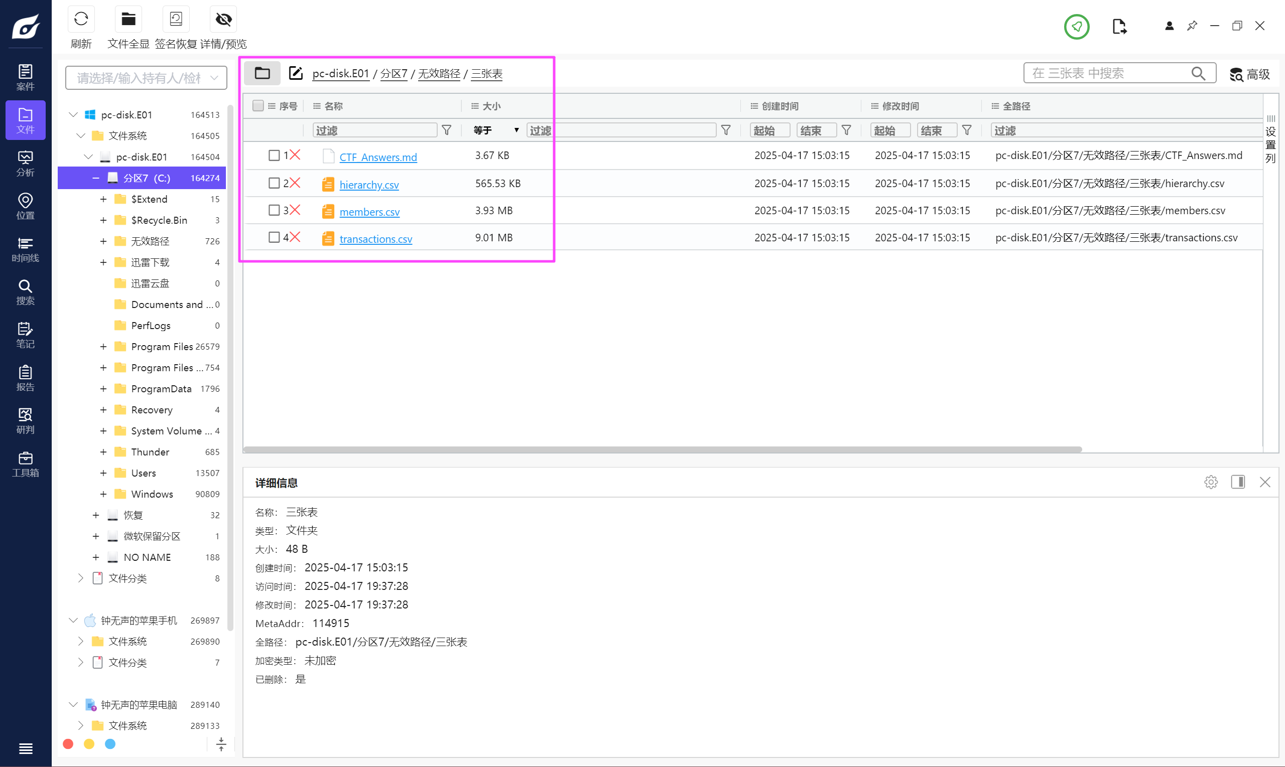Check the box for CTF_Answers.md
Viewport: 1285px width, 767px height.
click(x=274, y=155)
